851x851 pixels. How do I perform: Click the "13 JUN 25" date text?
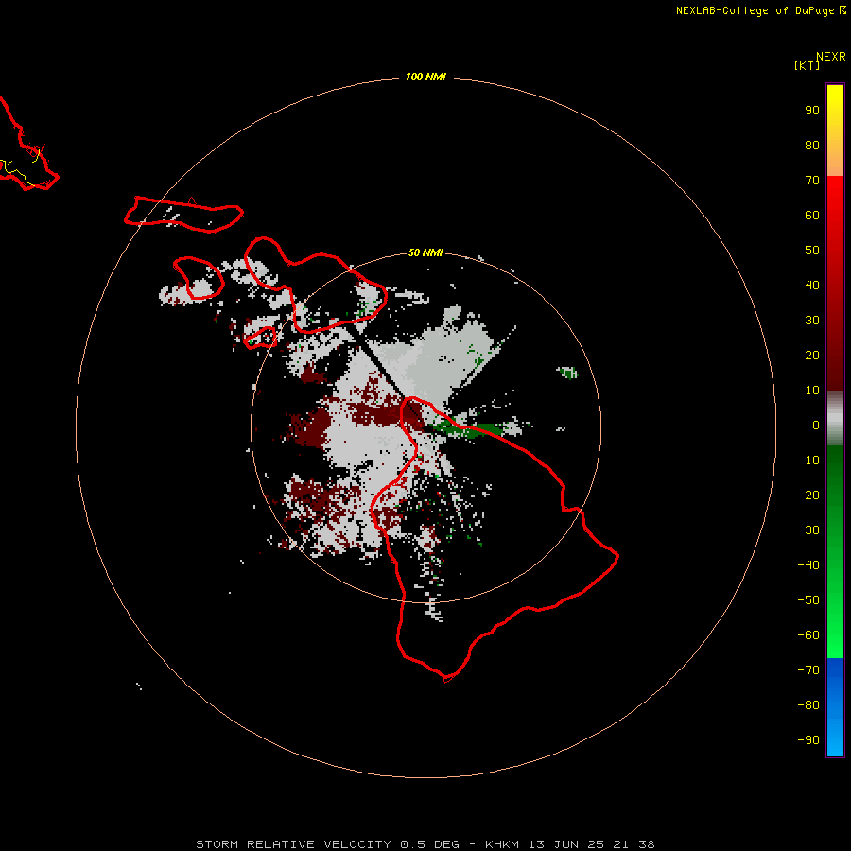566,844
